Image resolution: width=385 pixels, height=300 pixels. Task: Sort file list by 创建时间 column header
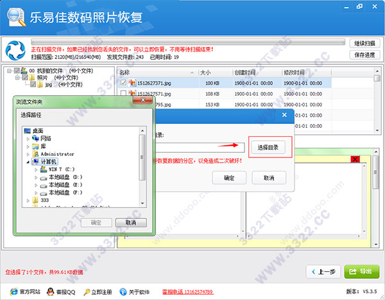(x=257, y=73)
